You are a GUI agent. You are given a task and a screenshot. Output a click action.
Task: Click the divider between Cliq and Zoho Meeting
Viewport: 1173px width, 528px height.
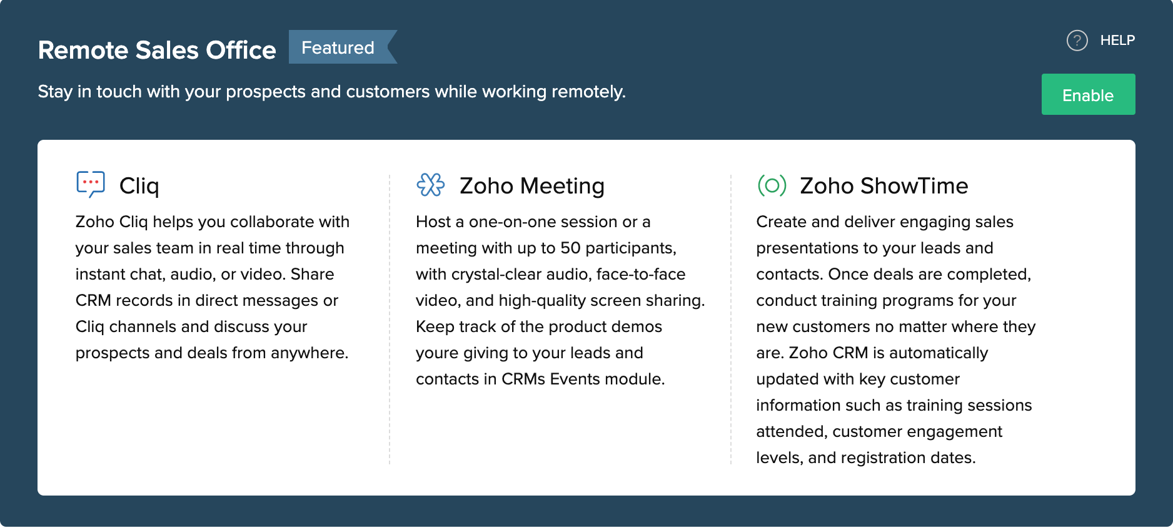pyautogui.click(x=390, y=318)
